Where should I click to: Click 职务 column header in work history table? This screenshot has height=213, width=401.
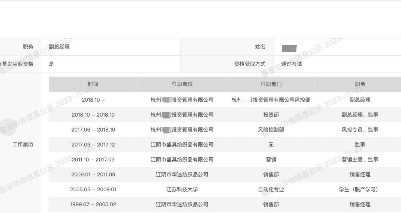360,84
